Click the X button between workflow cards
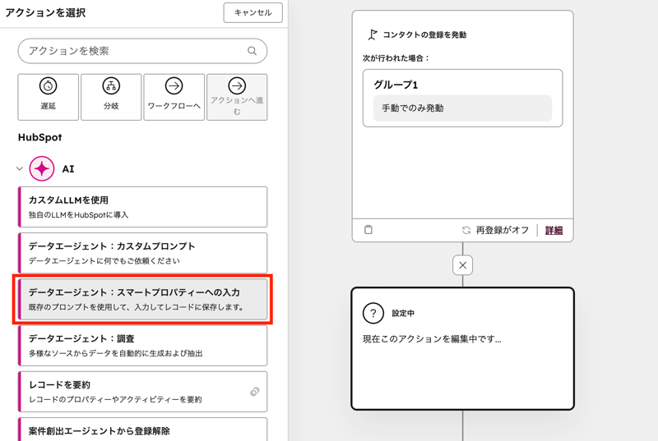Screen dimensions: 658x441 [x=462, y=265]
